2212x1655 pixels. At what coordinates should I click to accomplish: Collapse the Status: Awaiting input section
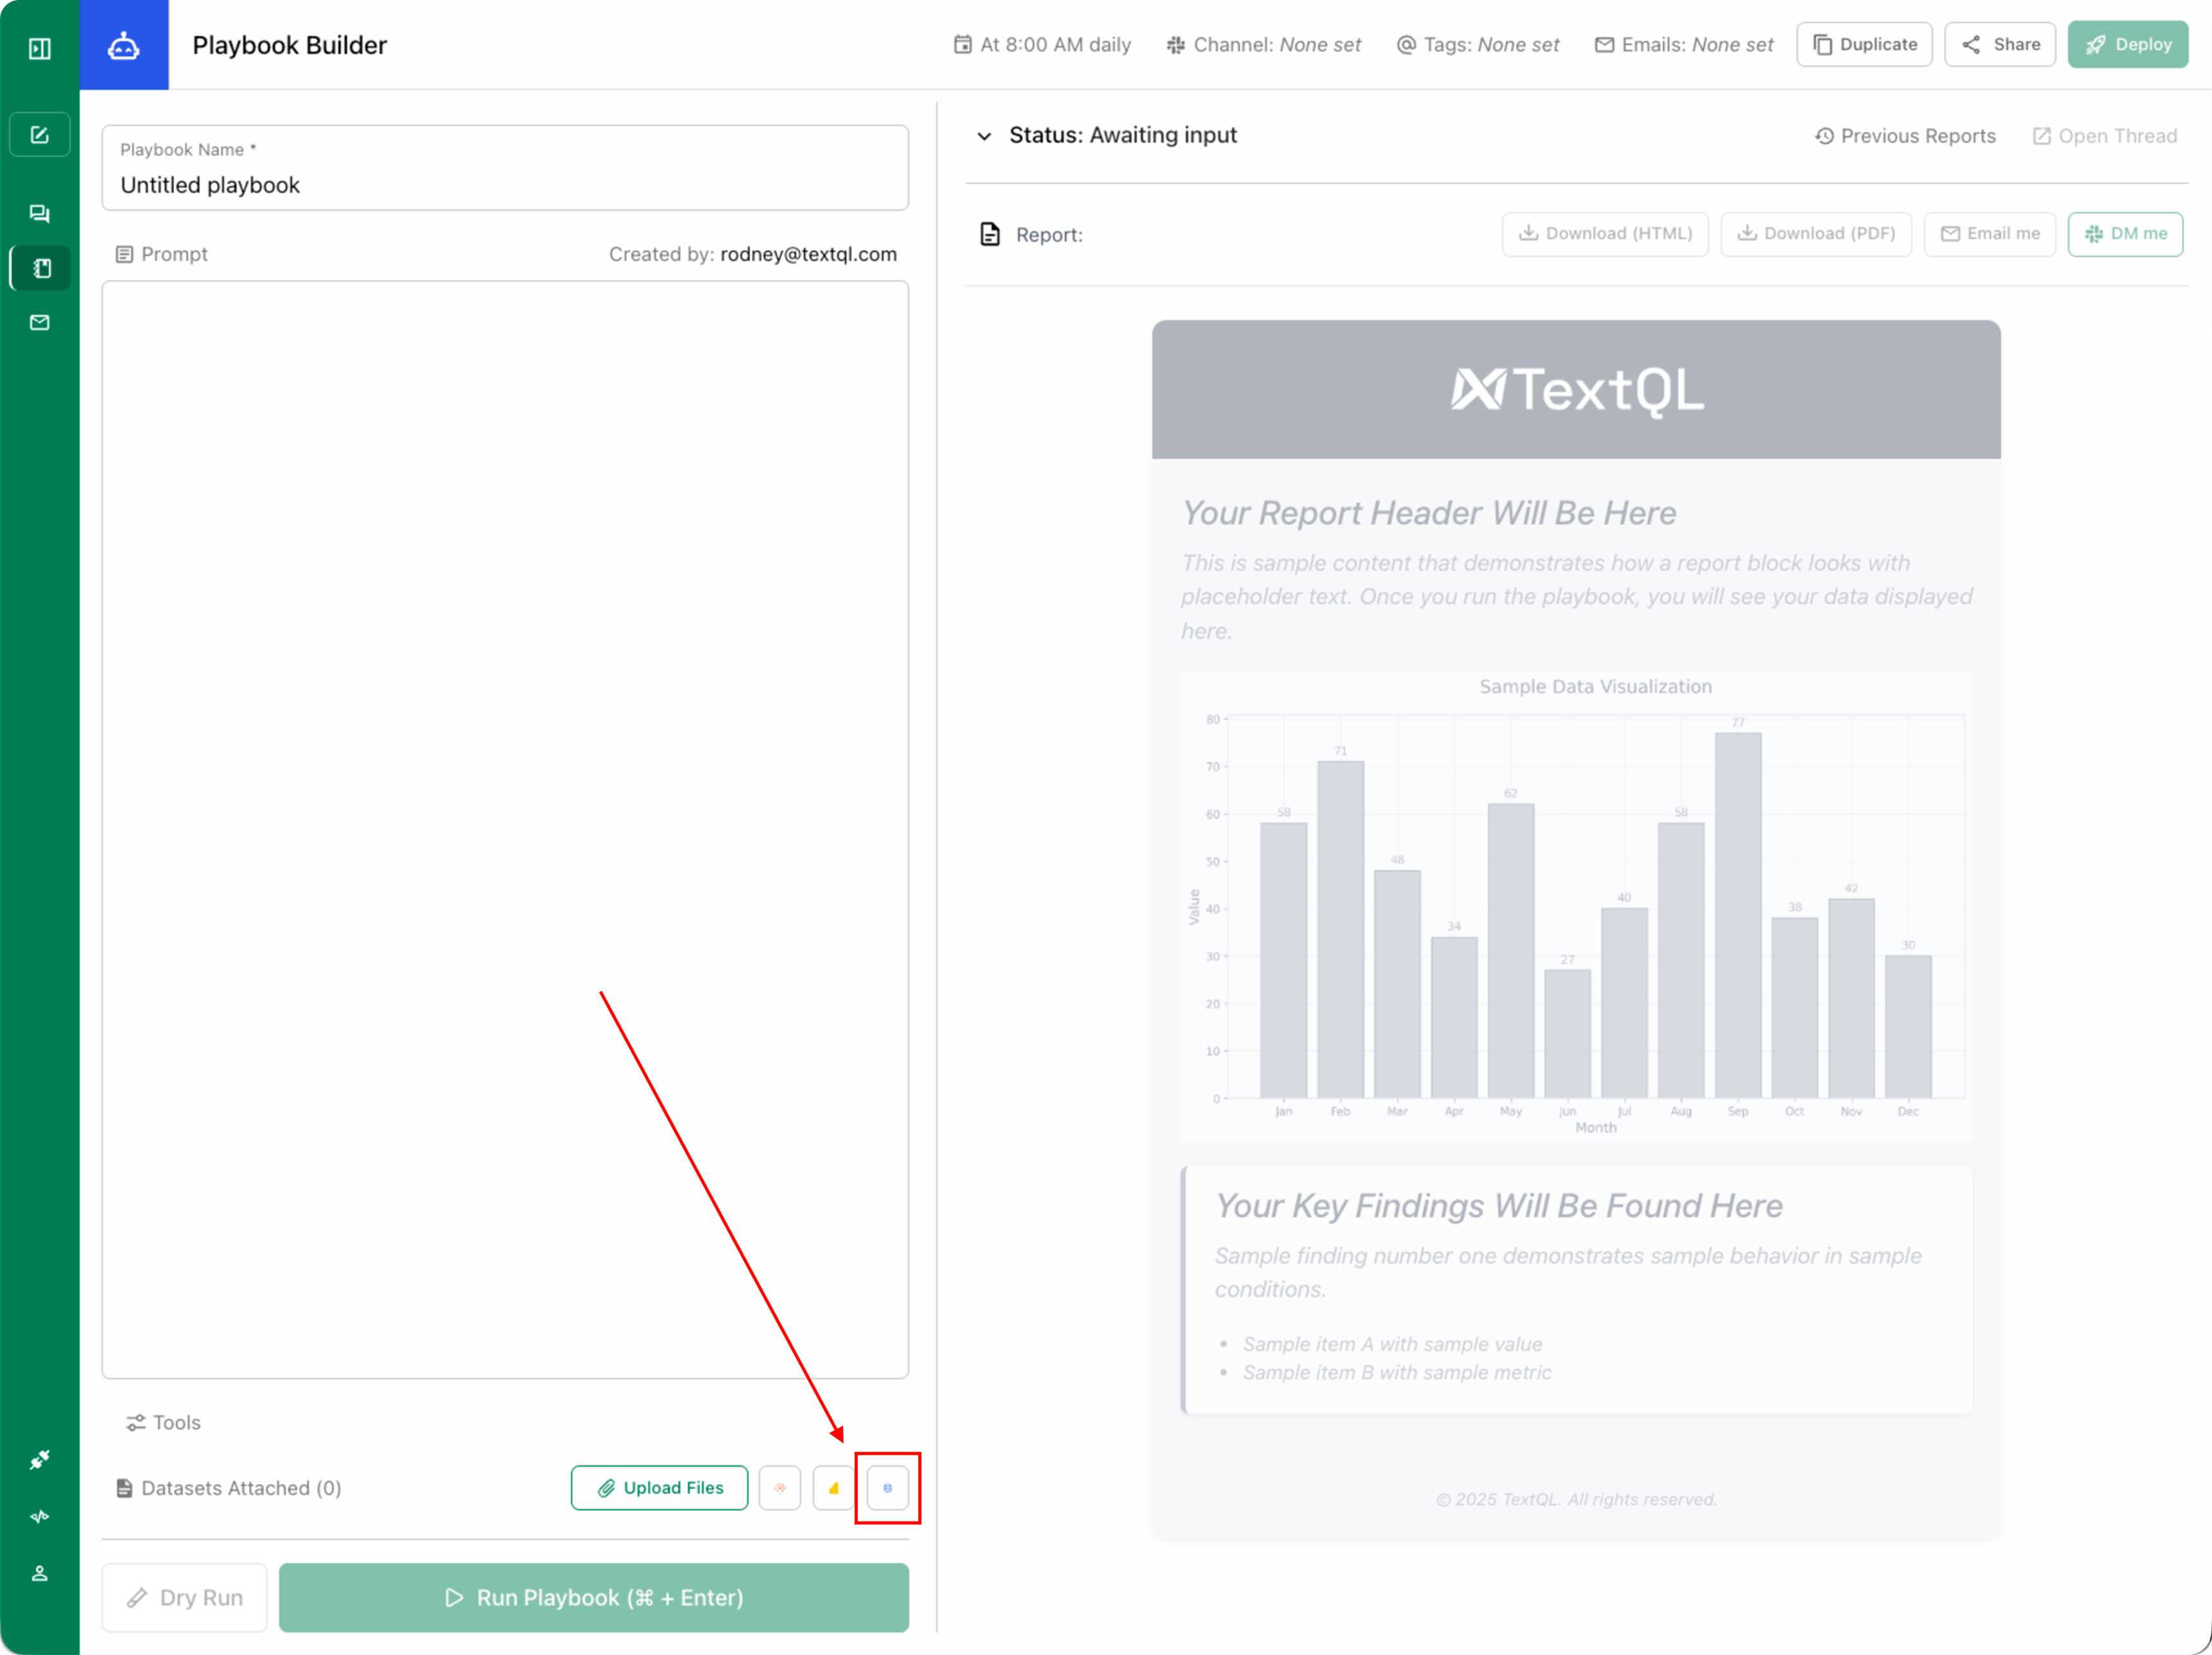tap(985, 136)
